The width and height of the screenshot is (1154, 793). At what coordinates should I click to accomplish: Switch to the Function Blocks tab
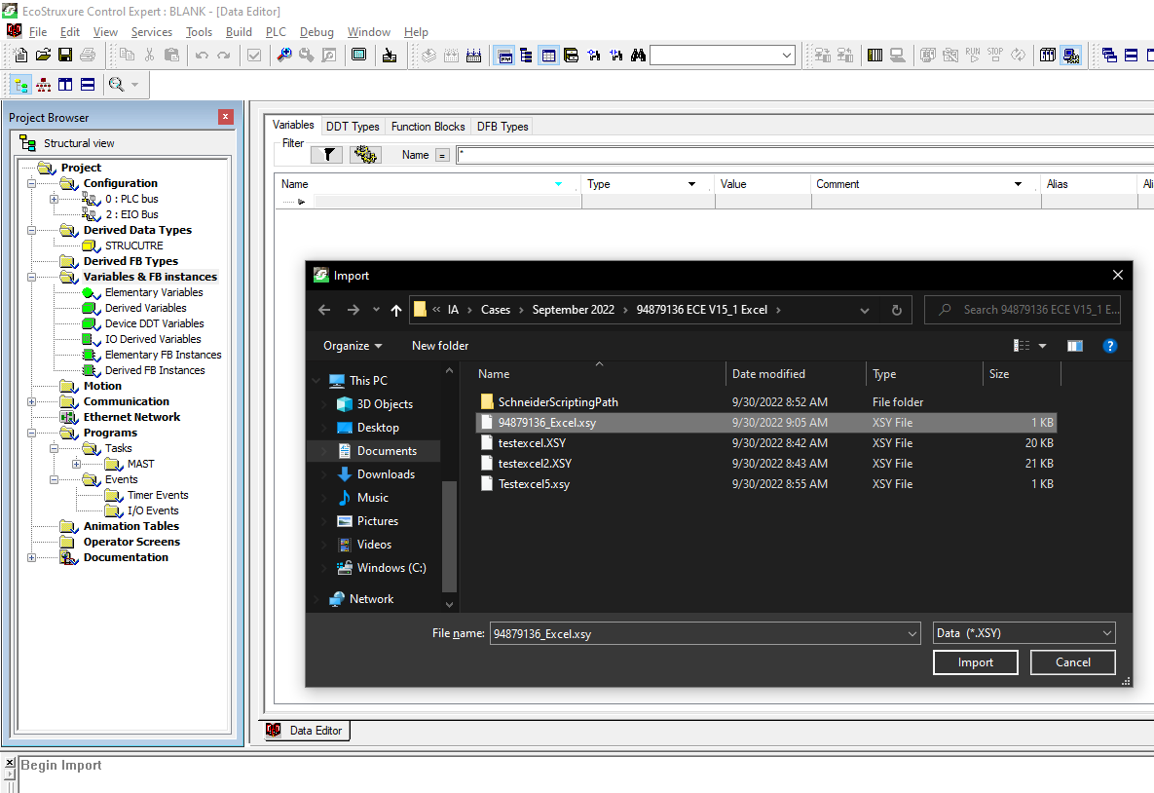point(428,127)
